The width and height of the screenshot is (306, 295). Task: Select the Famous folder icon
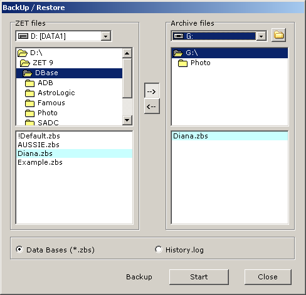click(29, 103)
